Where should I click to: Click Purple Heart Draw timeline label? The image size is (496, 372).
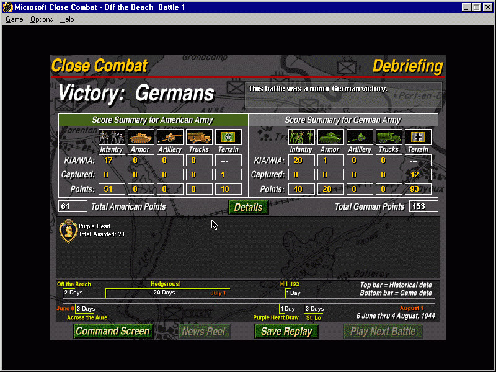tap(276, 317)
